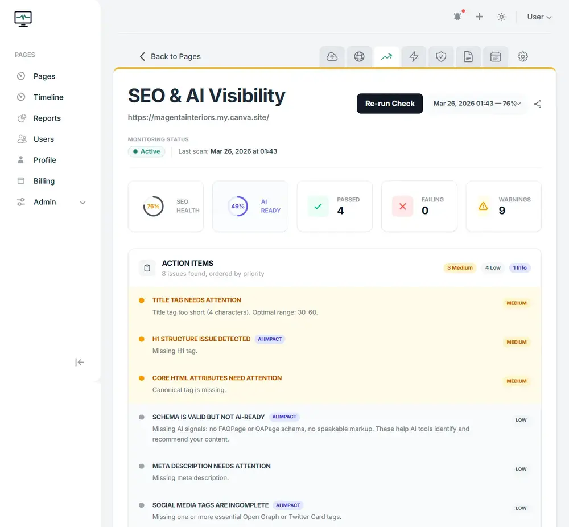
Task: Open notifications via the bell icon
Action: tap(457, 17)
